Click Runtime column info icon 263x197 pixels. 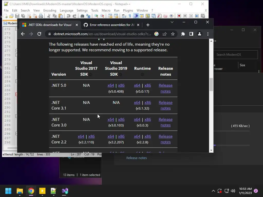click(142, 75)
